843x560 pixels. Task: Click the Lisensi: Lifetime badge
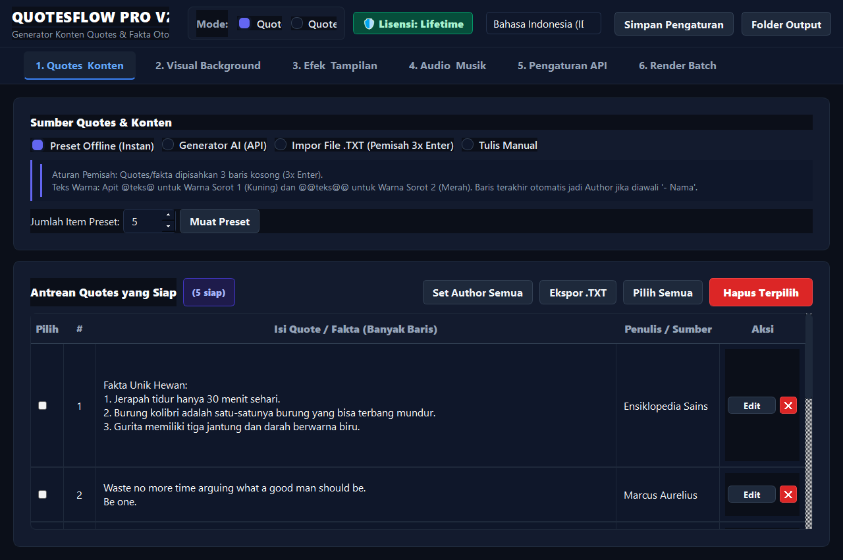pos(413,24)
